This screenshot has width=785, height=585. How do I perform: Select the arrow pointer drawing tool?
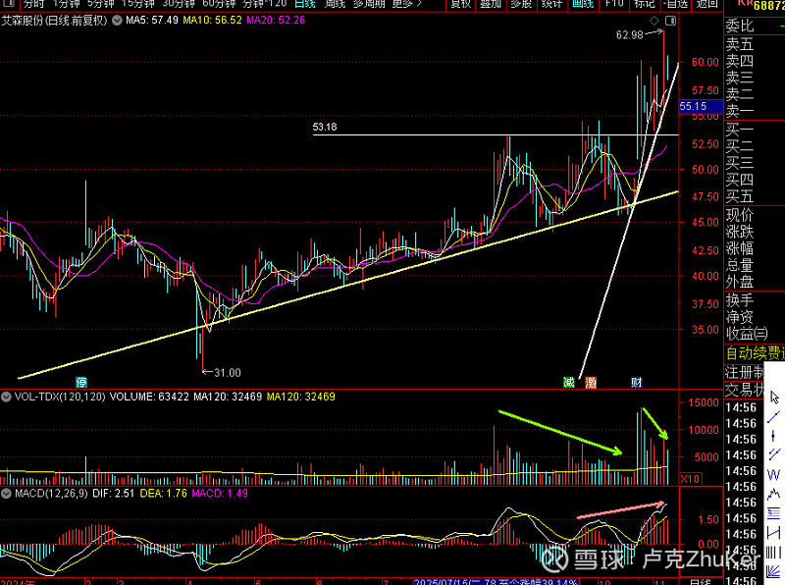(774, 398)
